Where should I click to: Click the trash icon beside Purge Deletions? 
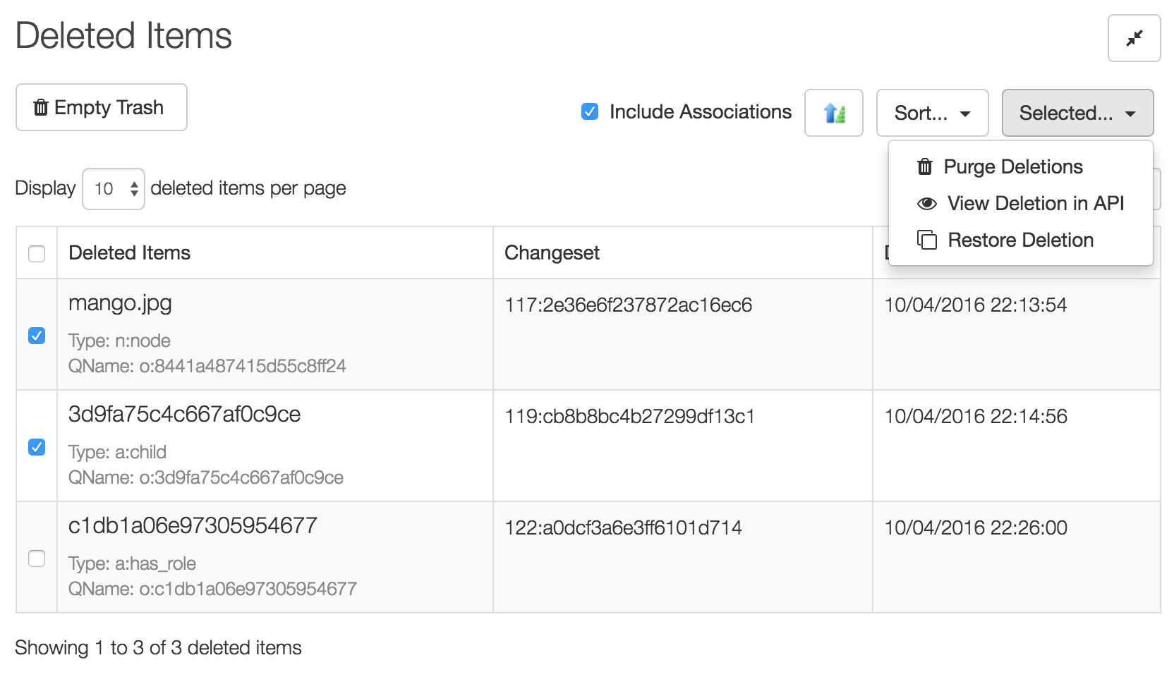(924, 167)
